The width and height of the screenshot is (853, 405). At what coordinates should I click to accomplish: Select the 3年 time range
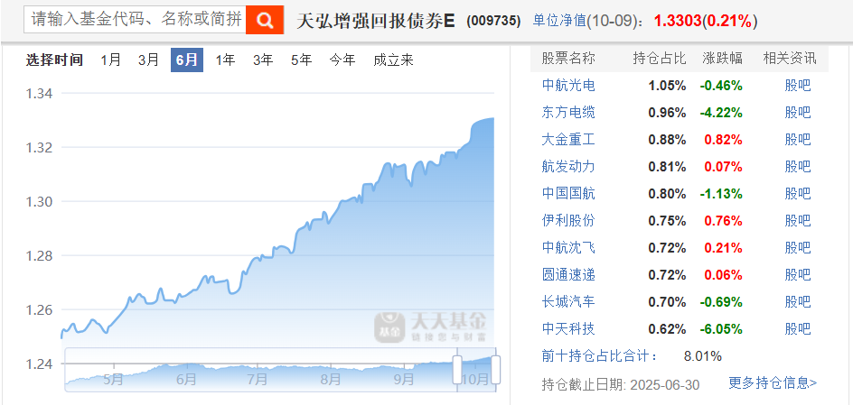pos(263,60)
